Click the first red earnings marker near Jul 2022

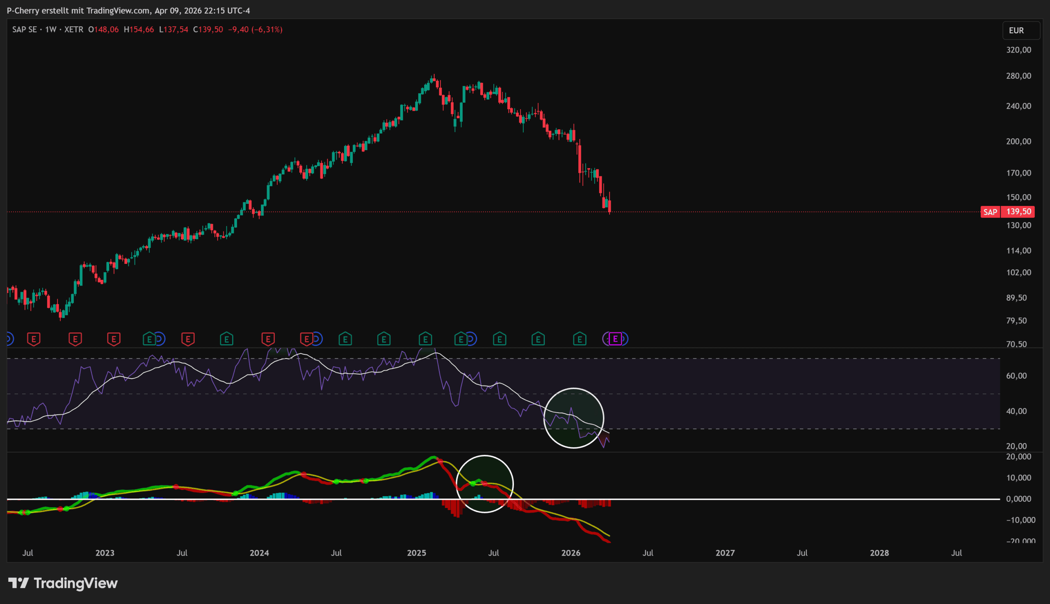click(x=34, y=339)
